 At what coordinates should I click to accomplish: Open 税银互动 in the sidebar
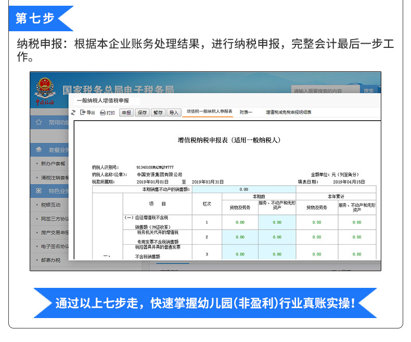(50, 205)
